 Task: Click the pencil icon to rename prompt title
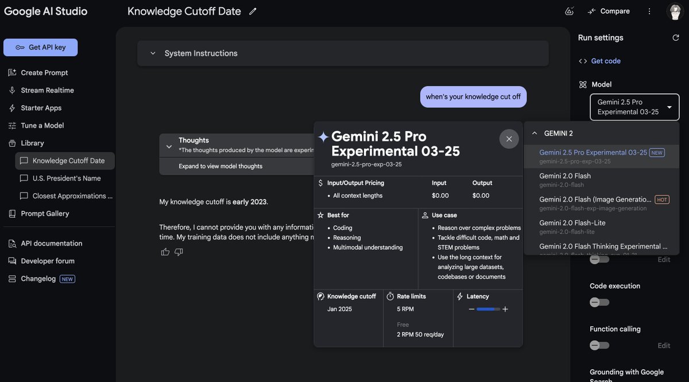click(x=253, y=11)
